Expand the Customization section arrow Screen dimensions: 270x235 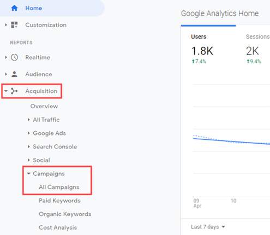[6, 25]
